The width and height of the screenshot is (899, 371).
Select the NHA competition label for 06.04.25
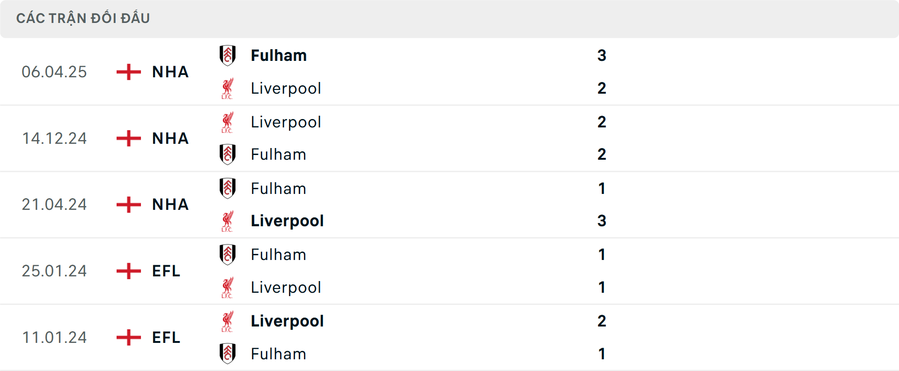[169, 72]
